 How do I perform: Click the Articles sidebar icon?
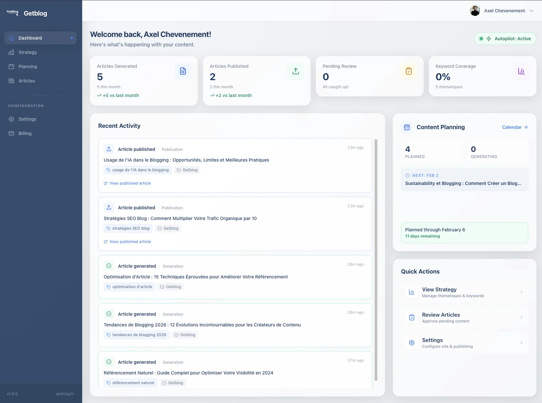[x=11, y=81]
